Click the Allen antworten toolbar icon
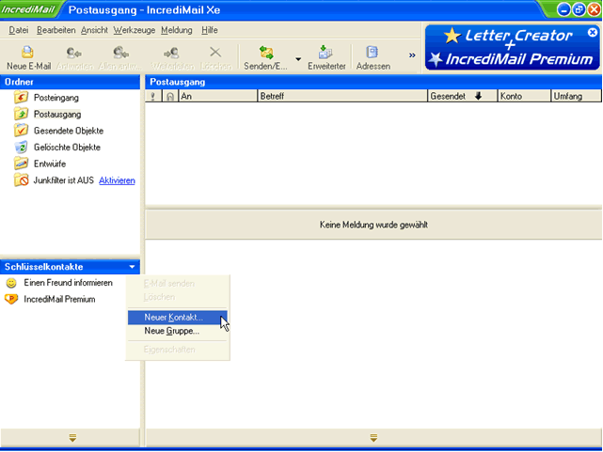Viewport: 603px width, 452px height. coord(120,53)
